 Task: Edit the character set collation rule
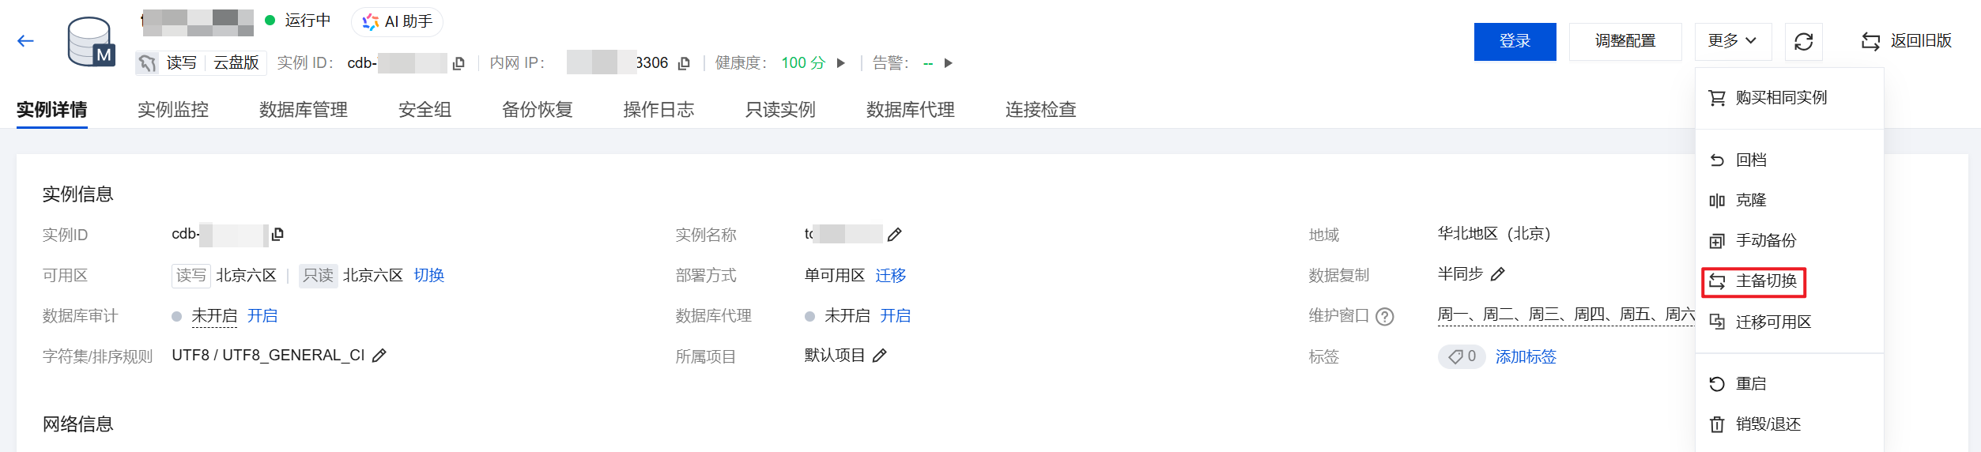point(379,356)
